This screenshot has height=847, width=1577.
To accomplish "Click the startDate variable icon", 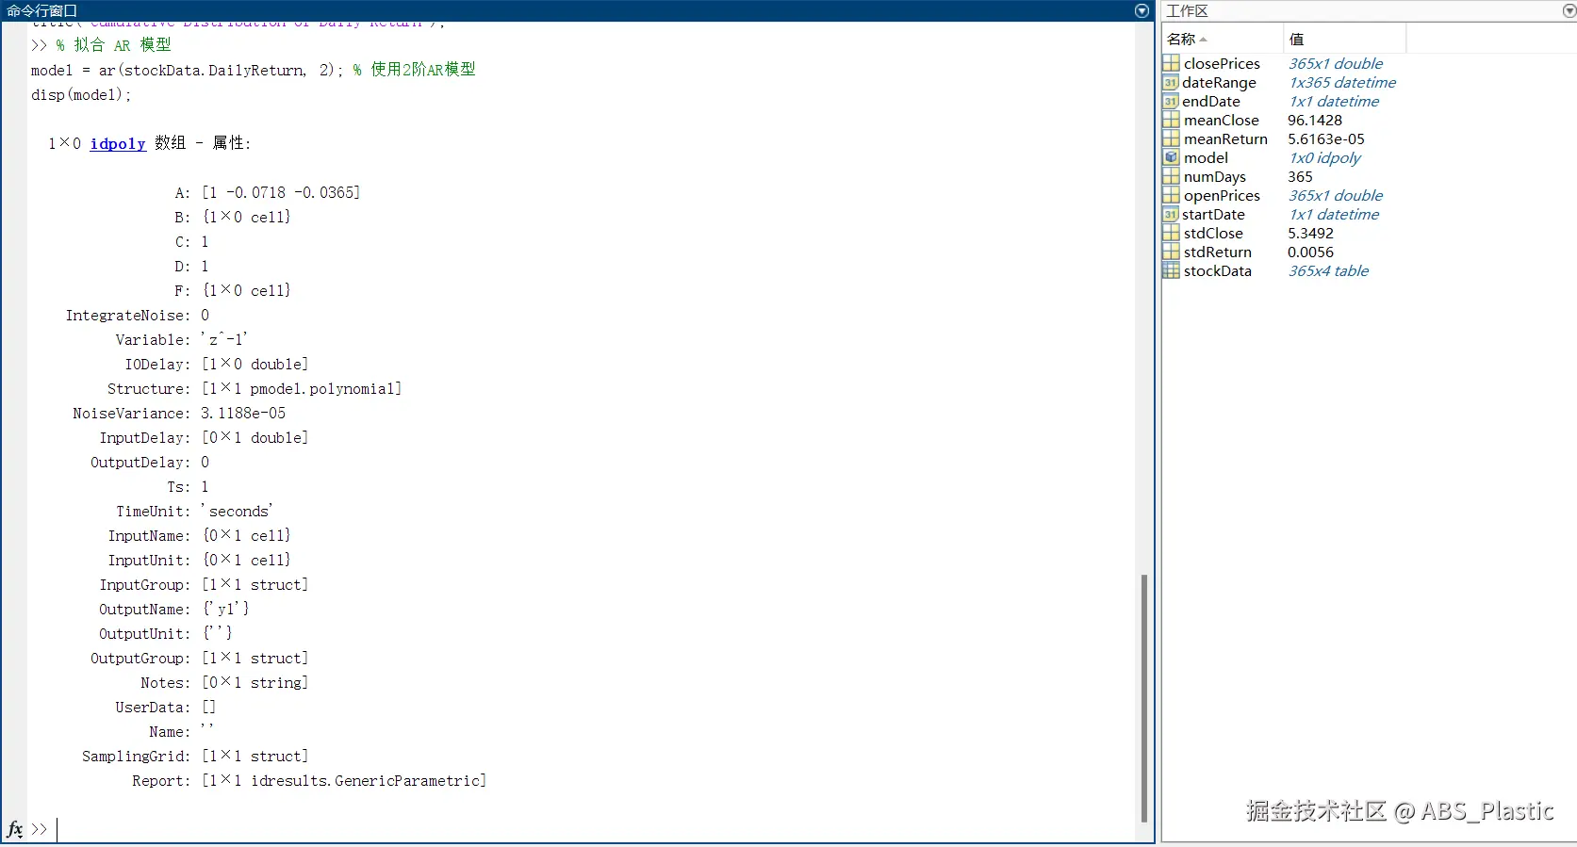I will [1171, 214].
